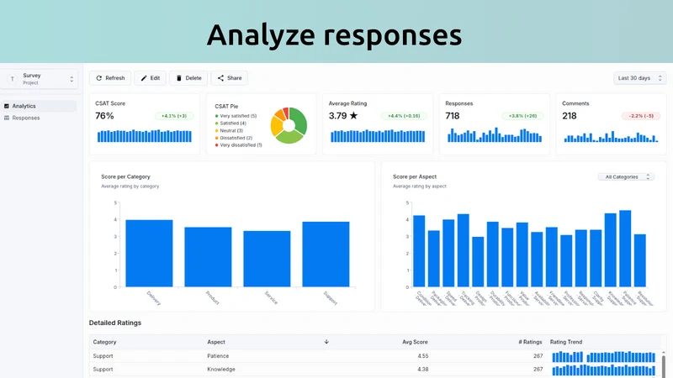Click Very dissatisfied (1) legend entry
Screen dimensions: 673x378
(238, 144)
